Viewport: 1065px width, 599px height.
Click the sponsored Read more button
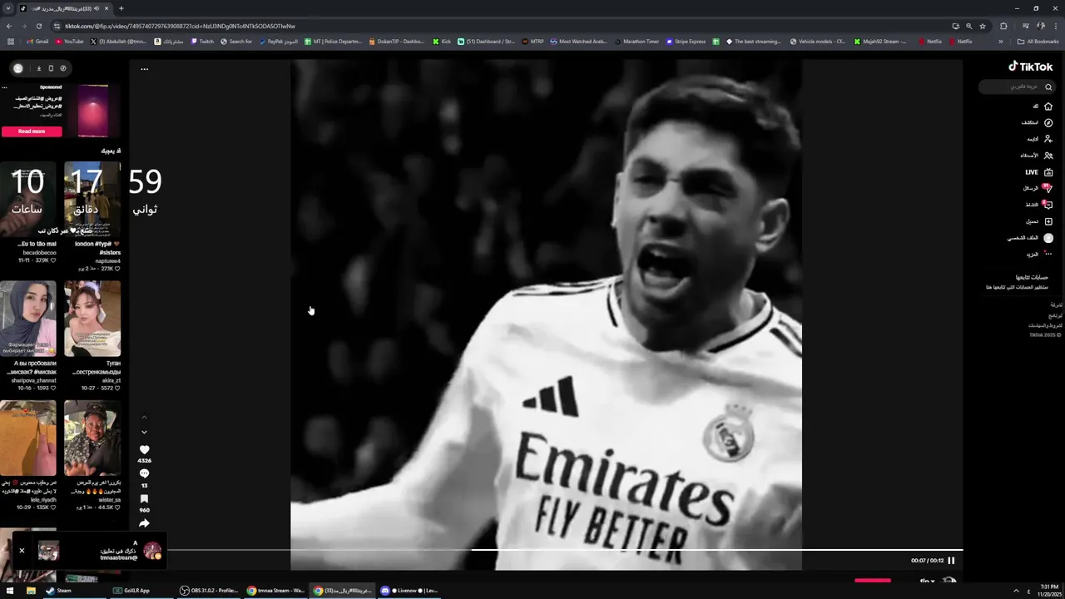point(32,131)
